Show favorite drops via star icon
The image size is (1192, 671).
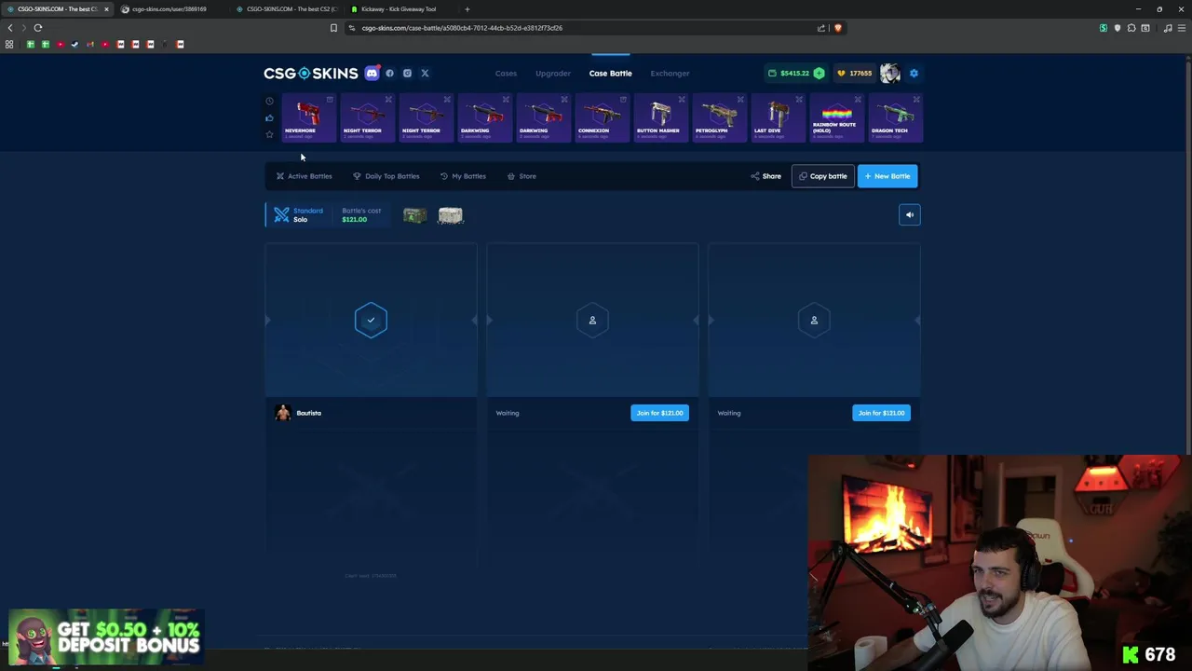point(269,134)
